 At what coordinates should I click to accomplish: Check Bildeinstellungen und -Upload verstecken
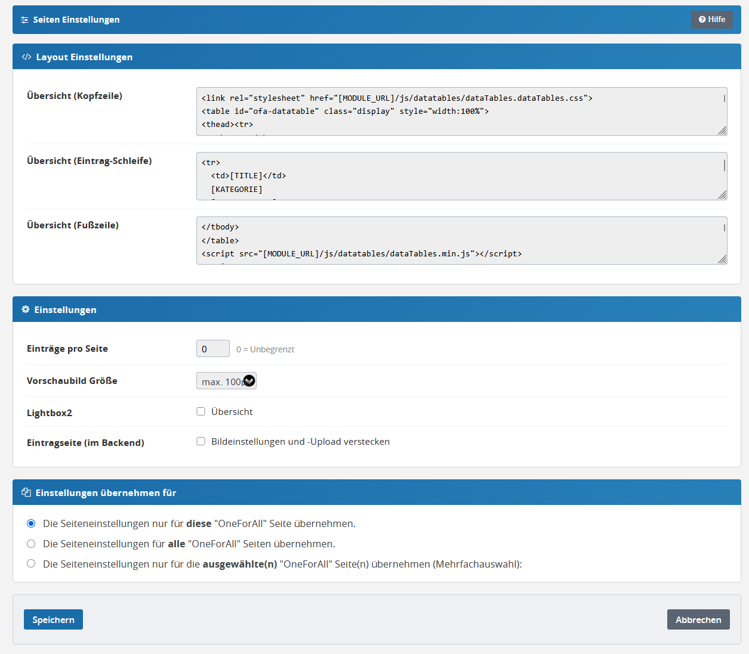point(201,441)
